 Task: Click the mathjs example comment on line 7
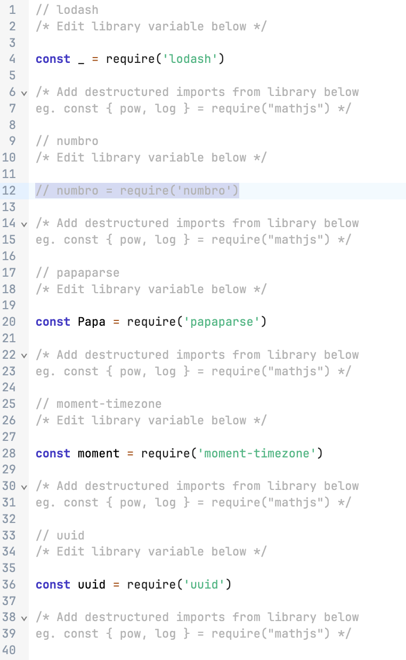[x=193, y=108]
